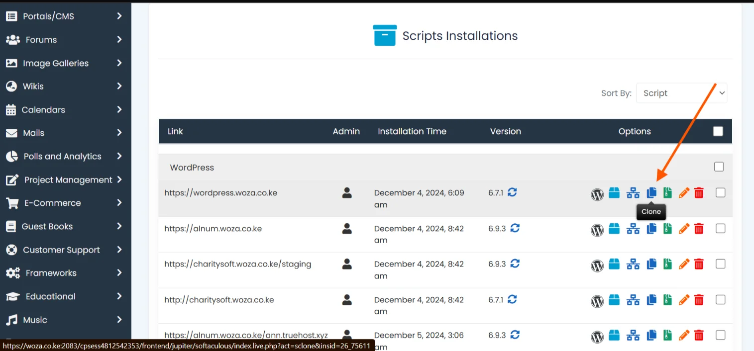Viewport: 754px width, 351px height.
Task: Open the Sort By dropdown
Action: coord(681,93)
